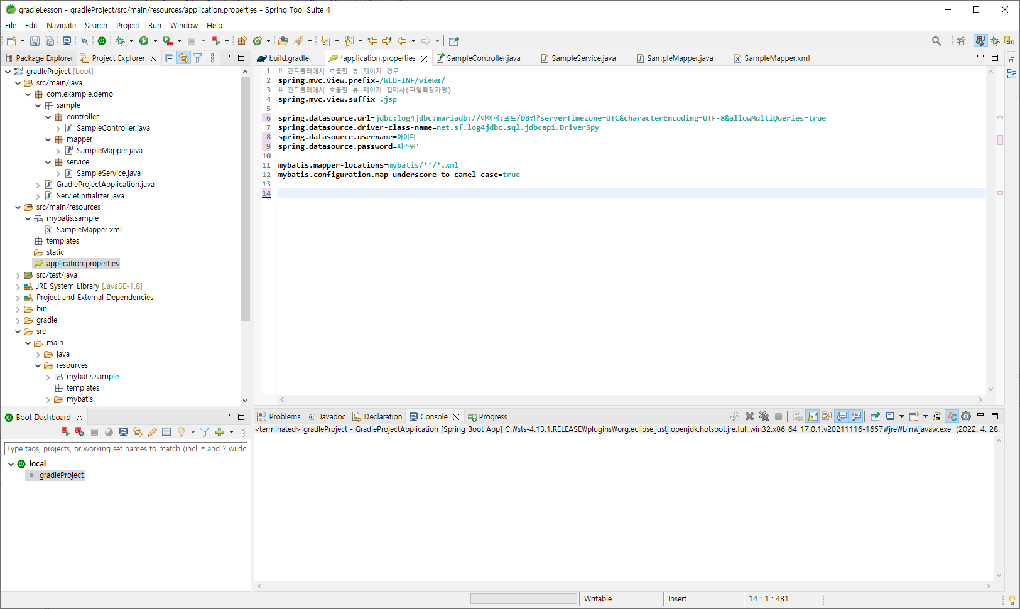Click the Back navigation arrow in the toolbar

pyautogui.click(x=402, y=41)
